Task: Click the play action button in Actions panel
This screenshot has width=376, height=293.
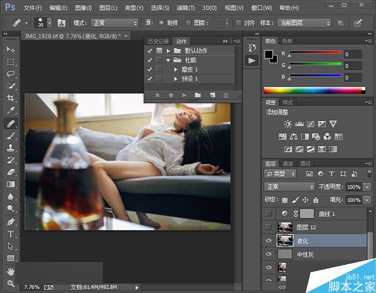Action: [x=184, y=95]
